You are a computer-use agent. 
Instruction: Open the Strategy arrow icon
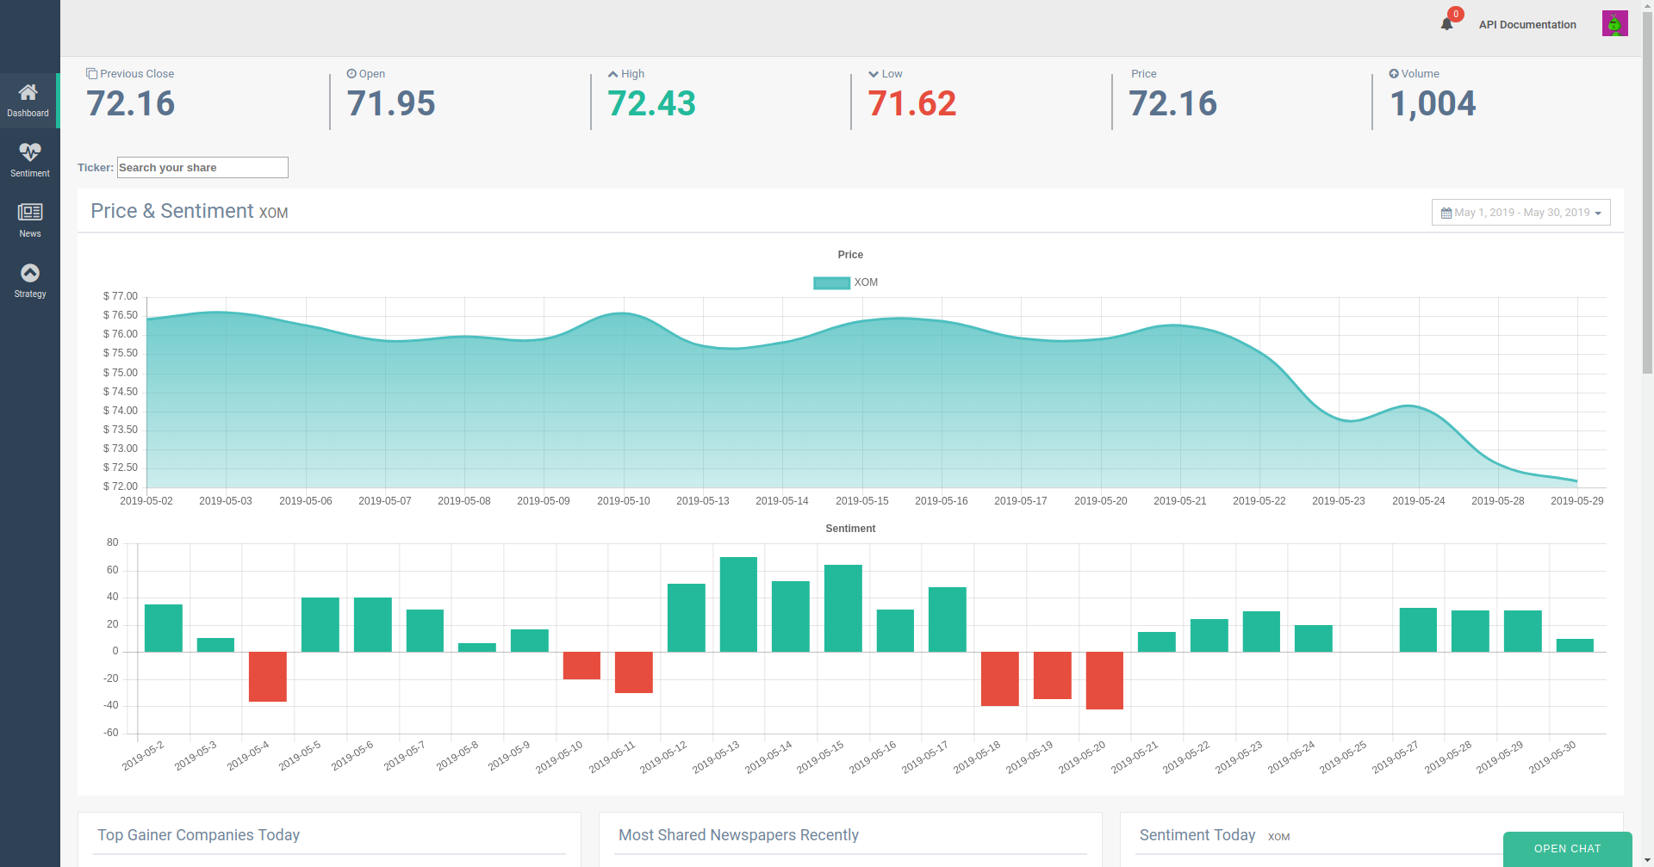(x=30, y=273)
